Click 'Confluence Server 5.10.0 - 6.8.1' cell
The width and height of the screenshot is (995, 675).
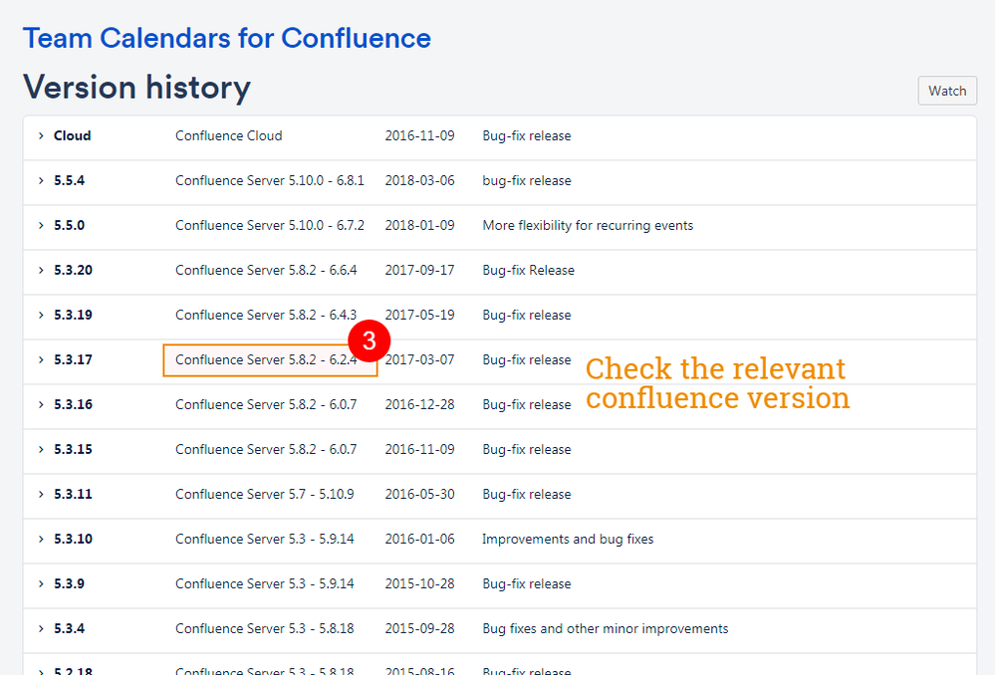click(x=270, y=181)
